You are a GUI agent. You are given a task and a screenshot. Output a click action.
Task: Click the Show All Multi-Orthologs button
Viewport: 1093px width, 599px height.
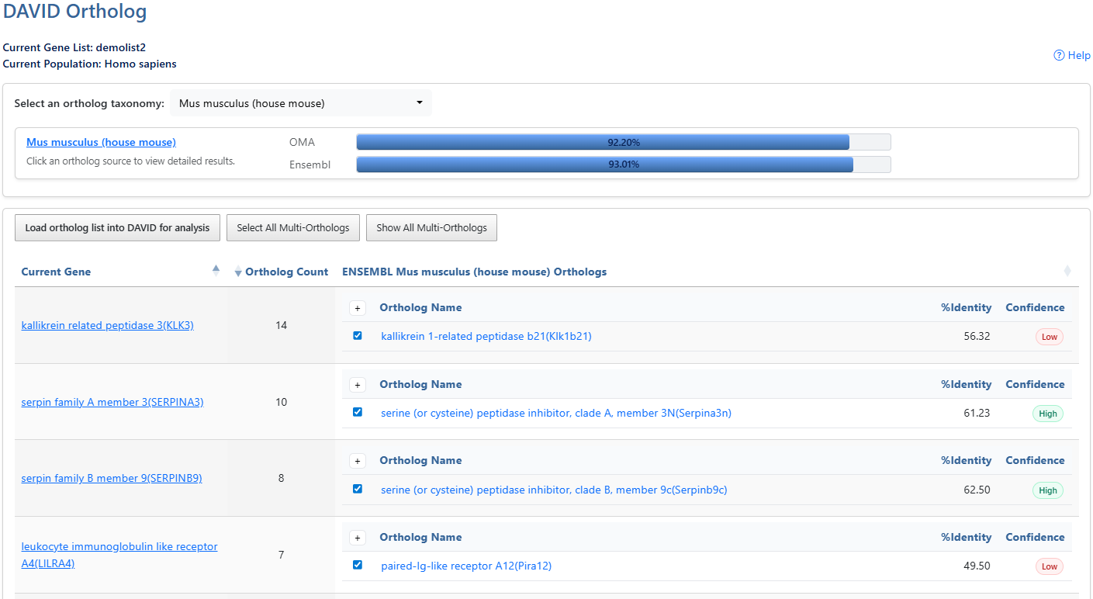pyautogui.click(x=431, y=227)
